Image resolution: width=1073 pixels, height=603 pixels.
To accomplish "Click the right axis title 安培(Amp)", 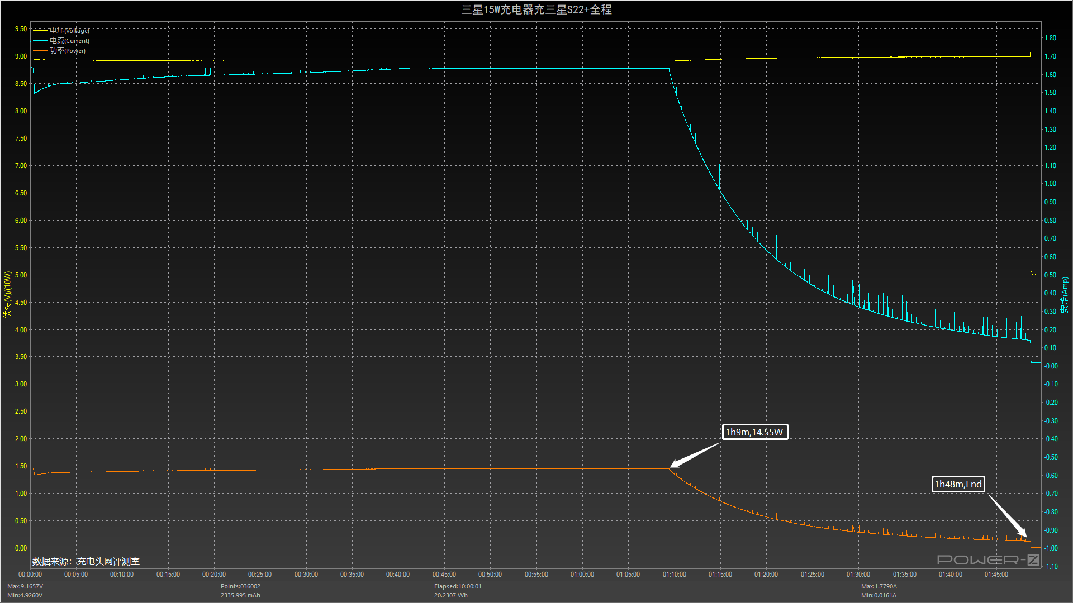I will coord(1065,294).
